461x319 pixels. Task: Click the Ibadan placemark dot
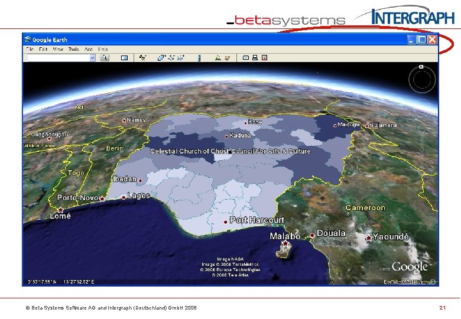pyautogui.click(x=140, y=181)
